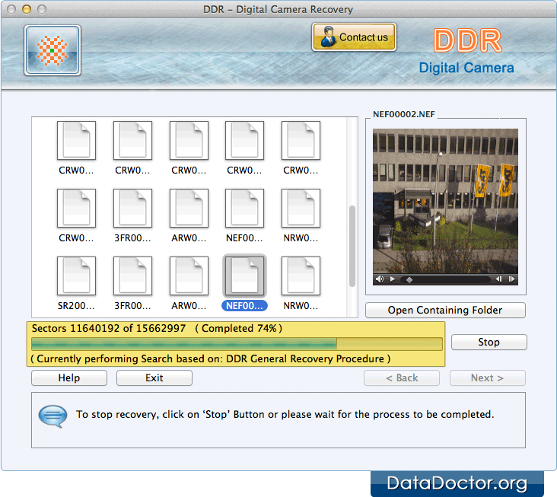
Task: Stop the recovery process
Action: (x=489, y=342)
